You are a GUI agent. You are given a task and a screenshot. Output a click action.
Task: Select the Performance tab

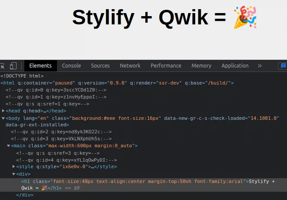(166, 66)
